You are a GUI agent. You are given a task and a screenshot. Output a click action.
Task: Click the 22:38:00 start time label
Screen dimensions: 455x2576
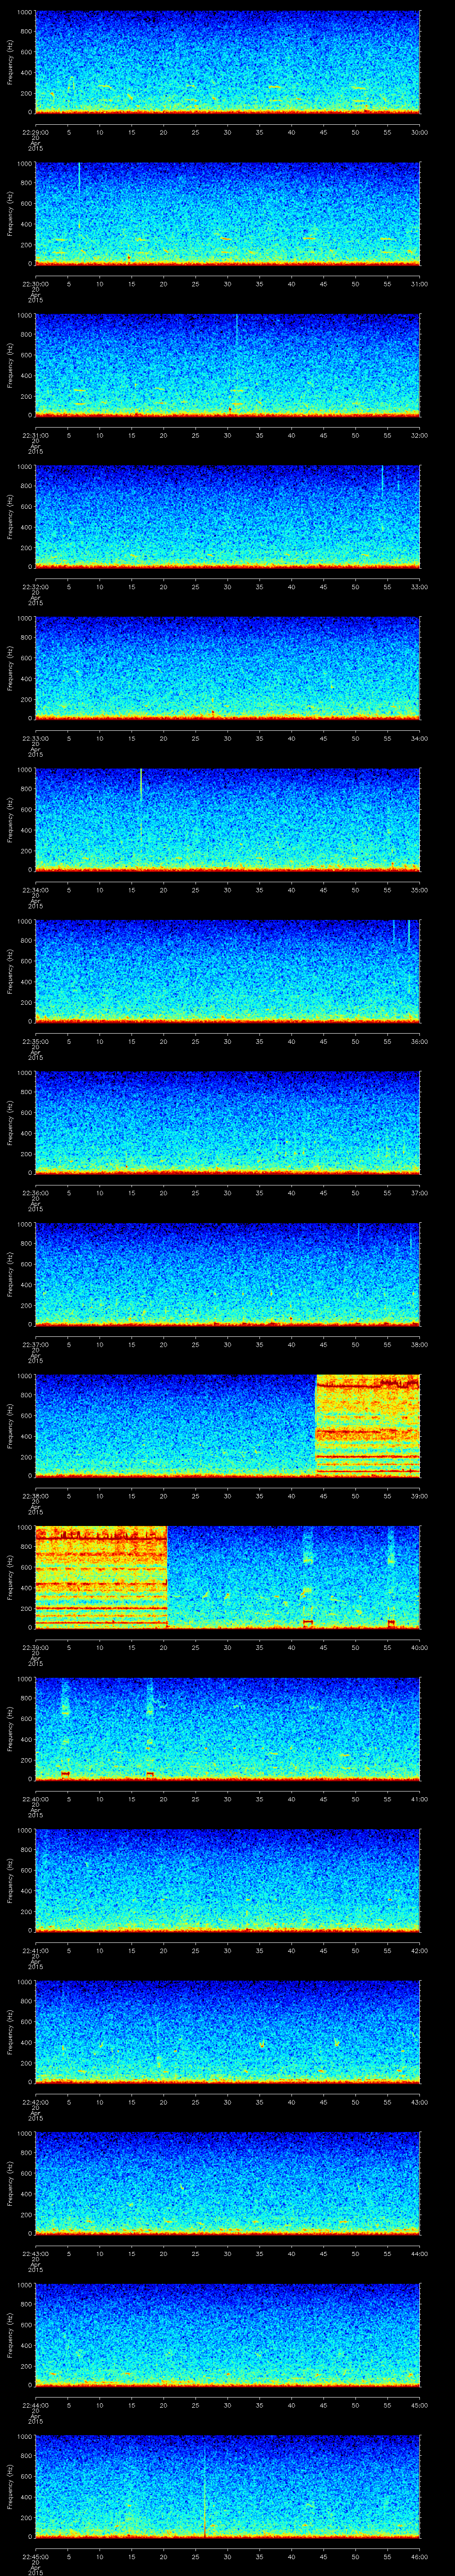point(35,1496)
